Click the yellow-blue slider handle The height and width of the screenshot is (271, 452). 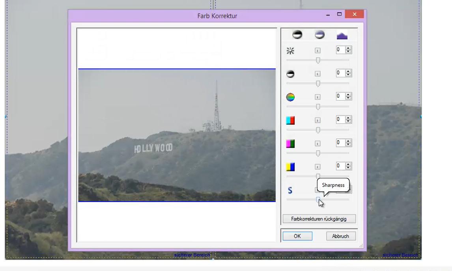coord(318,176)
